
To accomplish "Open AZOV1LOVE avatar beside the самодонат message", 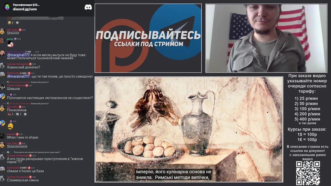I will [x=2, y=75].
